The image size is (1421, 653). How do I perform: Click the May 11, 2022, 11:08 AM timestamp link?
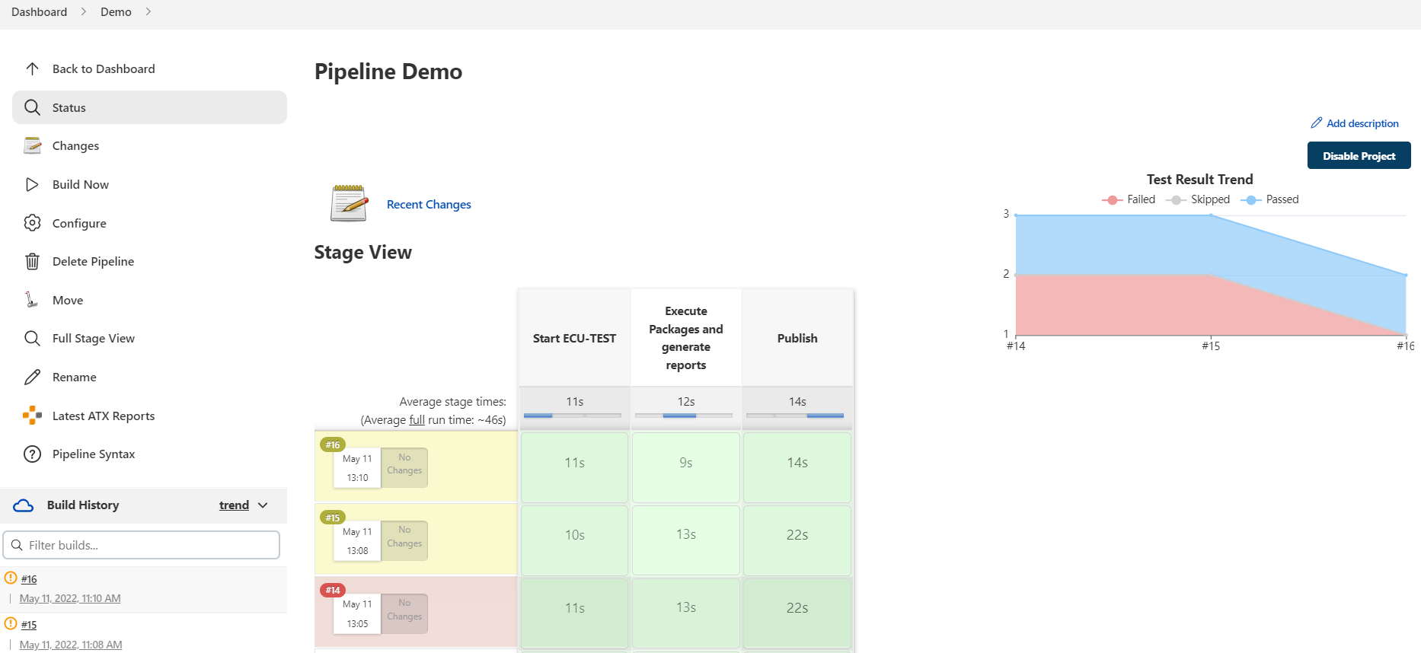point(71,645)
